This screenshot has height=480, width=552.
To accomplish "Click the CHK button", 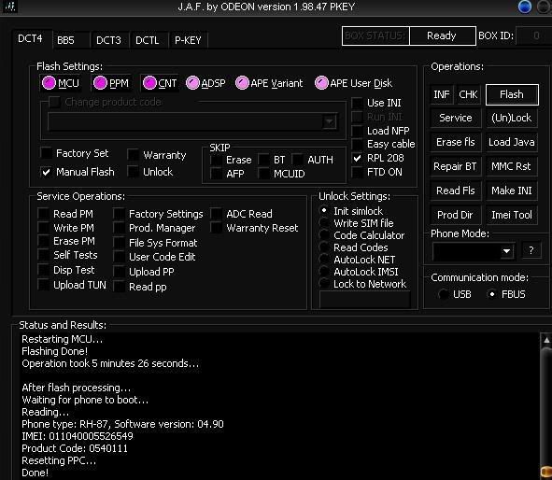I will 468,94.
